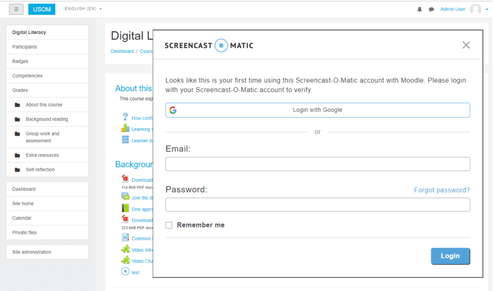Viewport: 494px width, 291px height.
Task: Open Calendar in the sidebar
Action: point(47,218)
